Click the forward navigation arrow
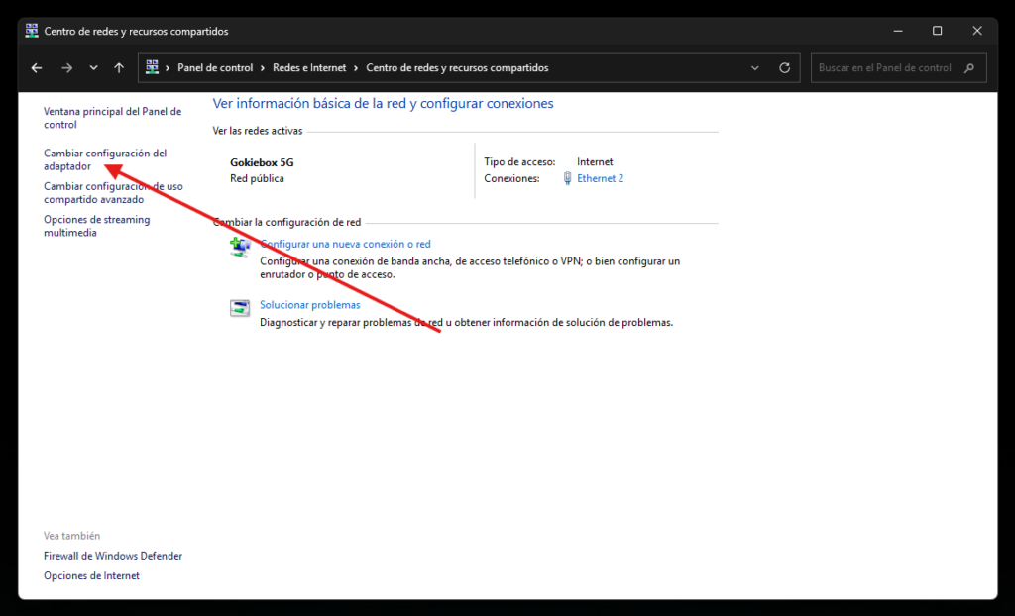 click(x=66, y=68)
